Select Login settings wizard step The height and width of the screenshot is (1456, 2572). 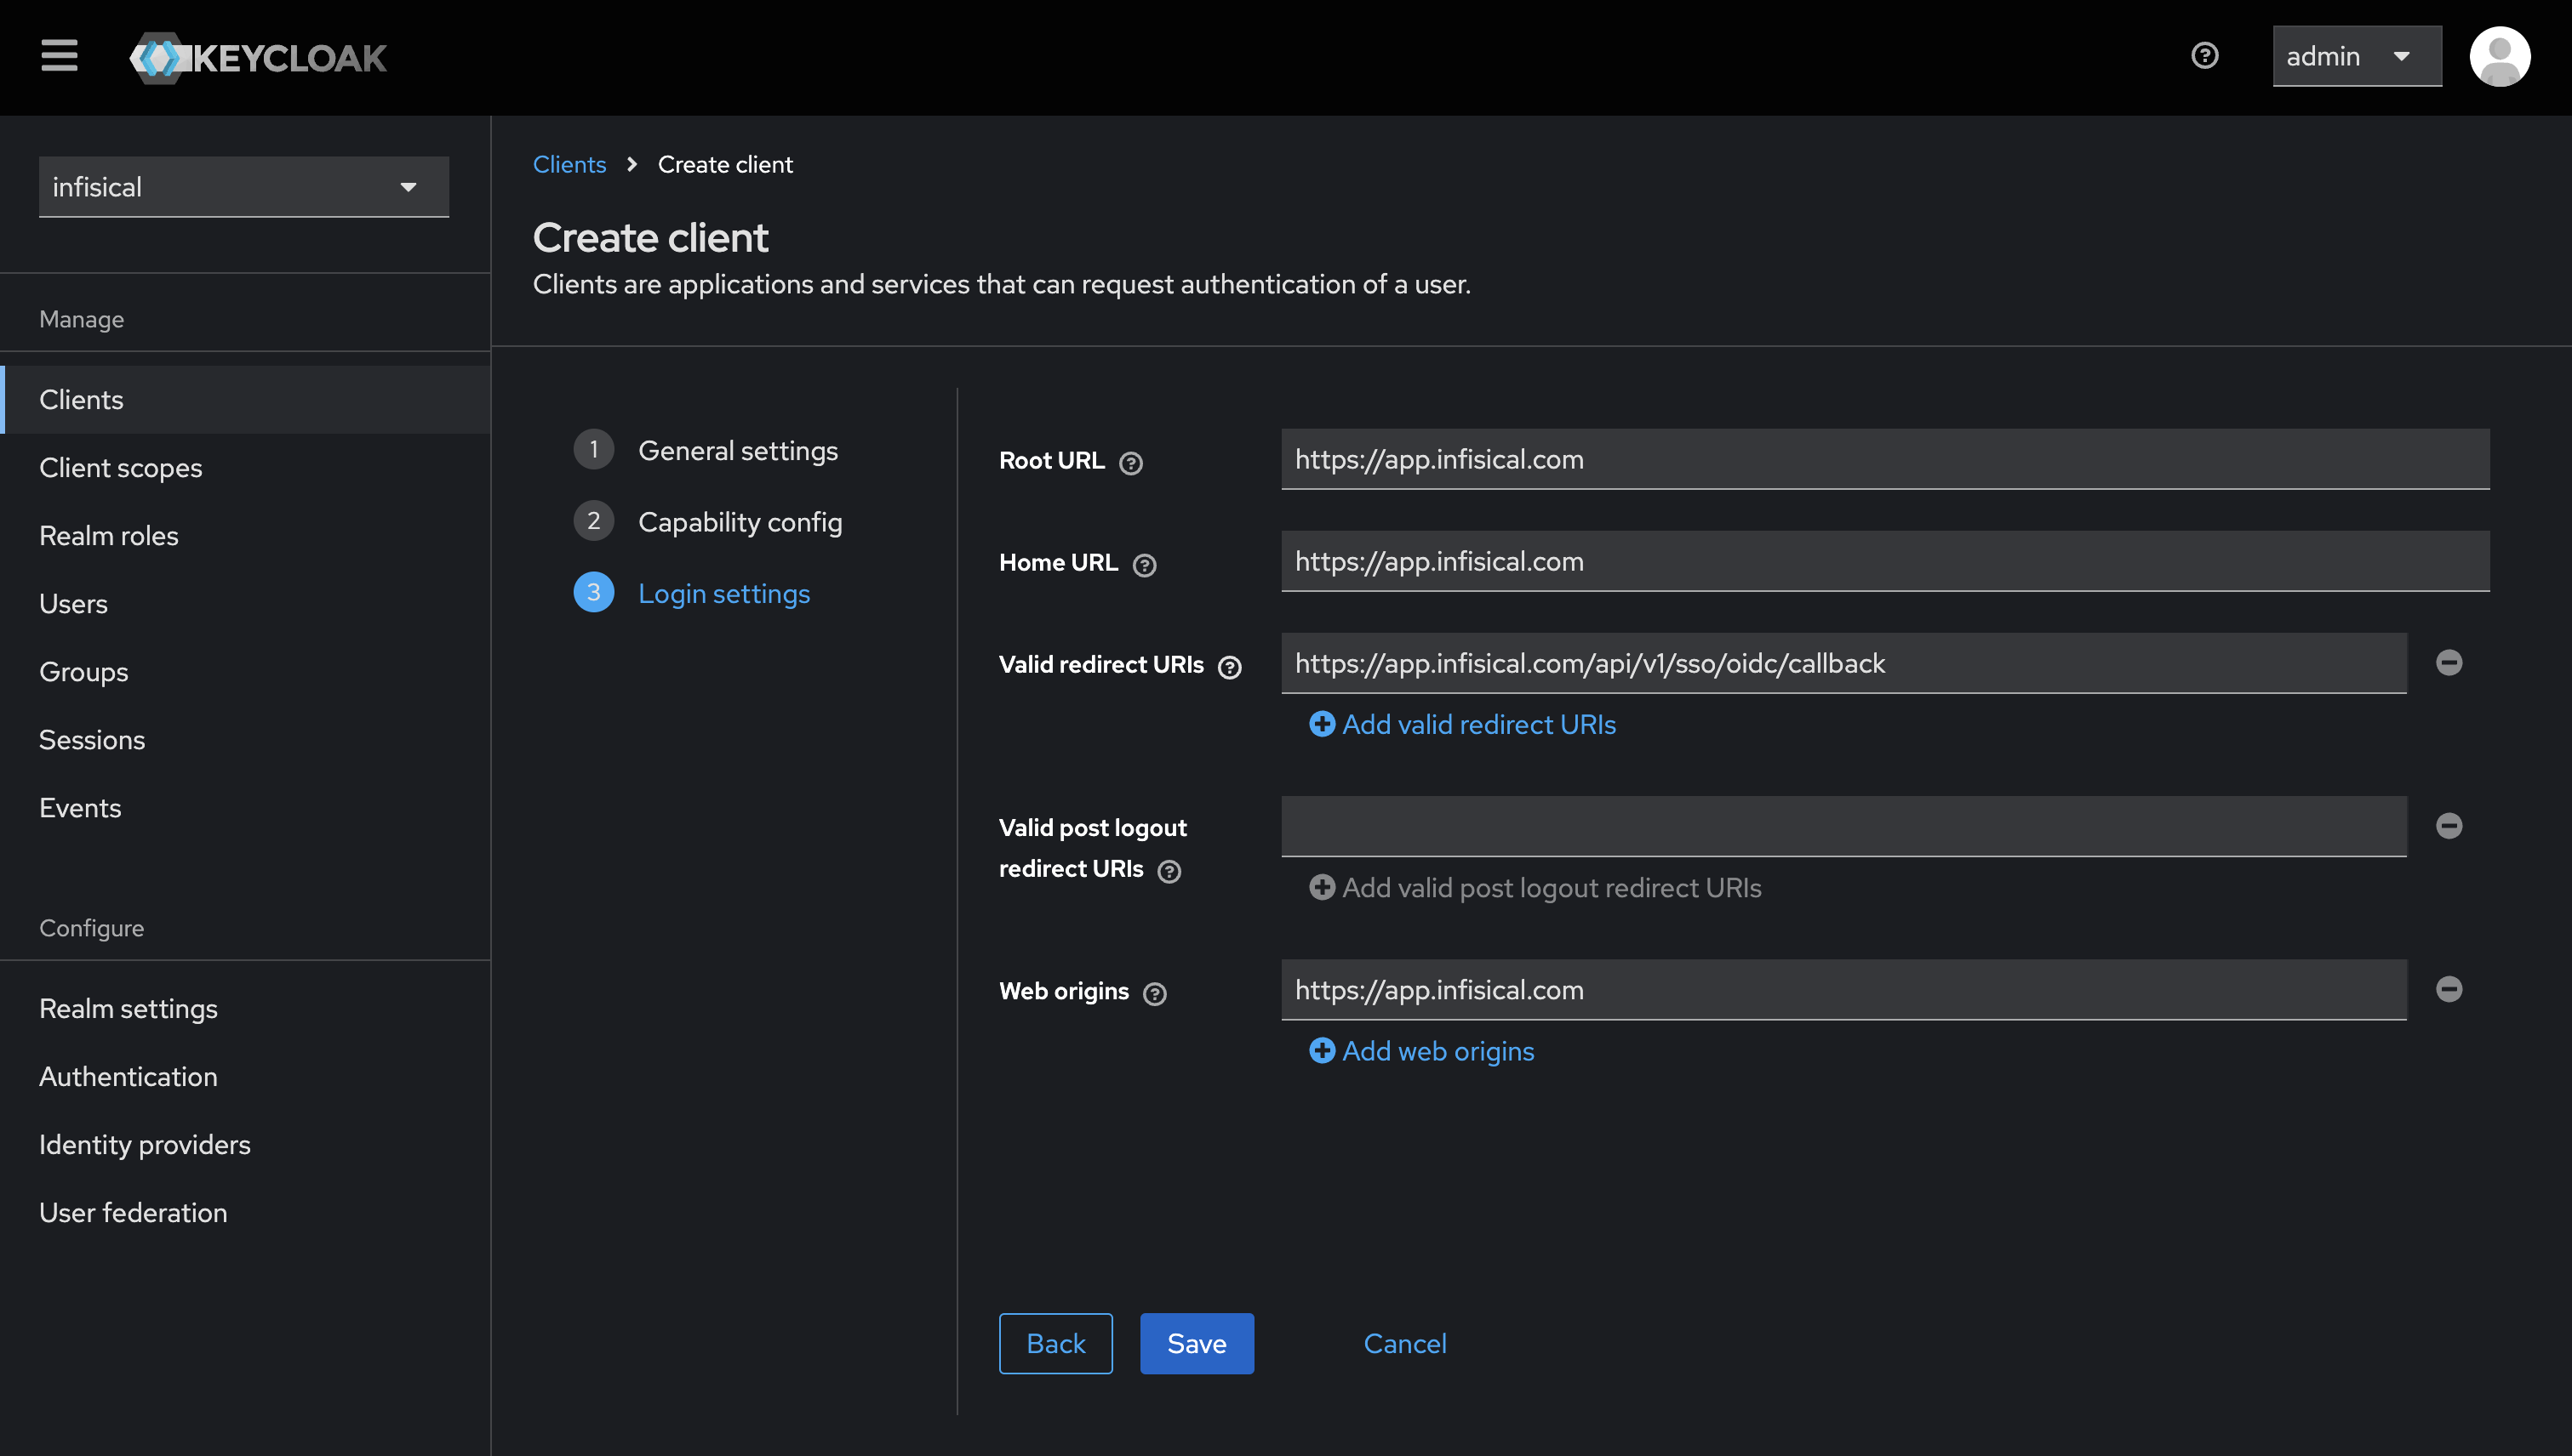click(693, 594)
